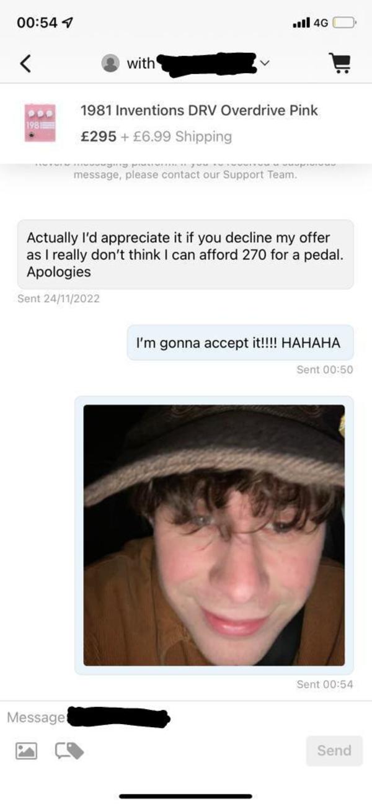Focus the Message input field
Viewport: 372px width, 806px height.
click(186, 717)
